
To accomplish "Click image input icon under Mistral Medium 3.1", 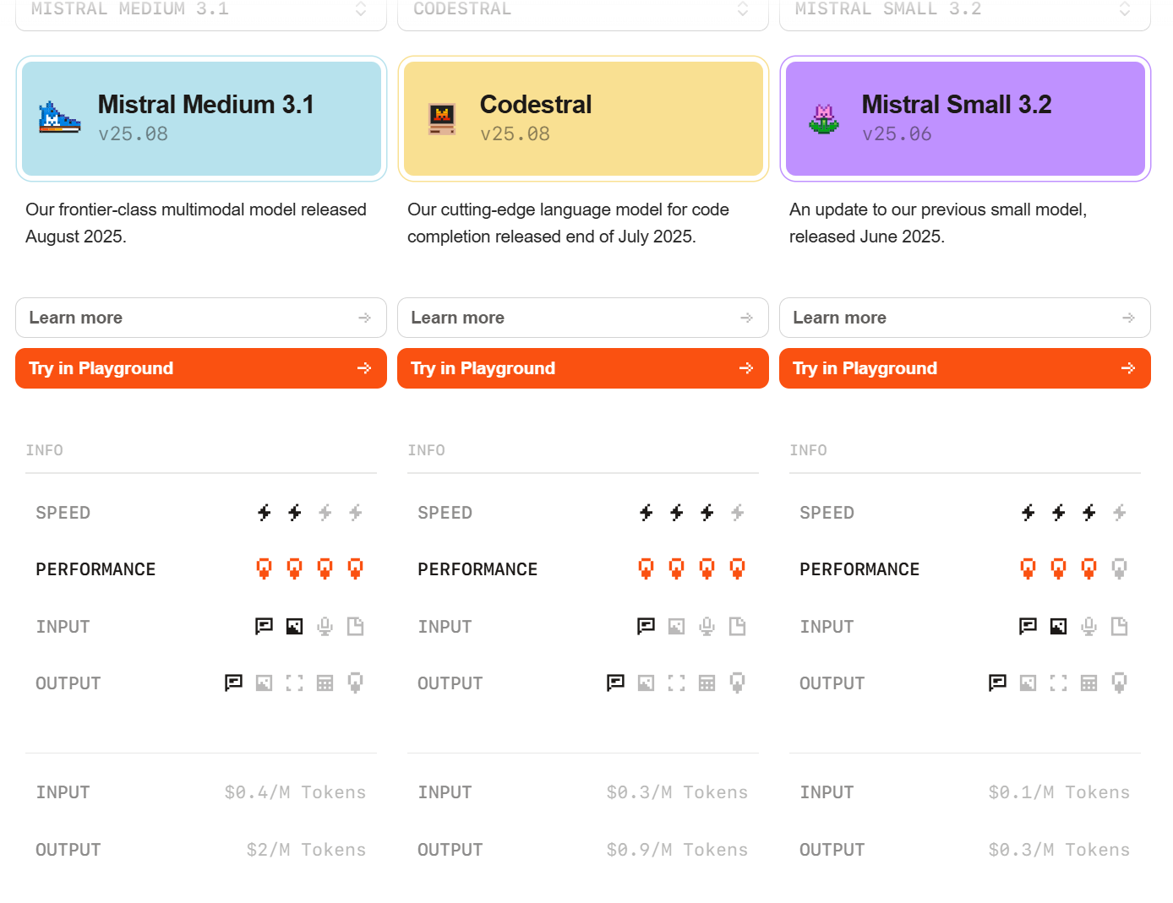I will (294, 626).
